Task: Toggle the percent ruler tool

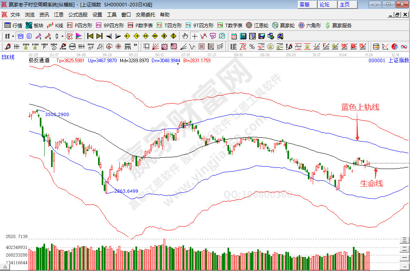Action: 252,47
